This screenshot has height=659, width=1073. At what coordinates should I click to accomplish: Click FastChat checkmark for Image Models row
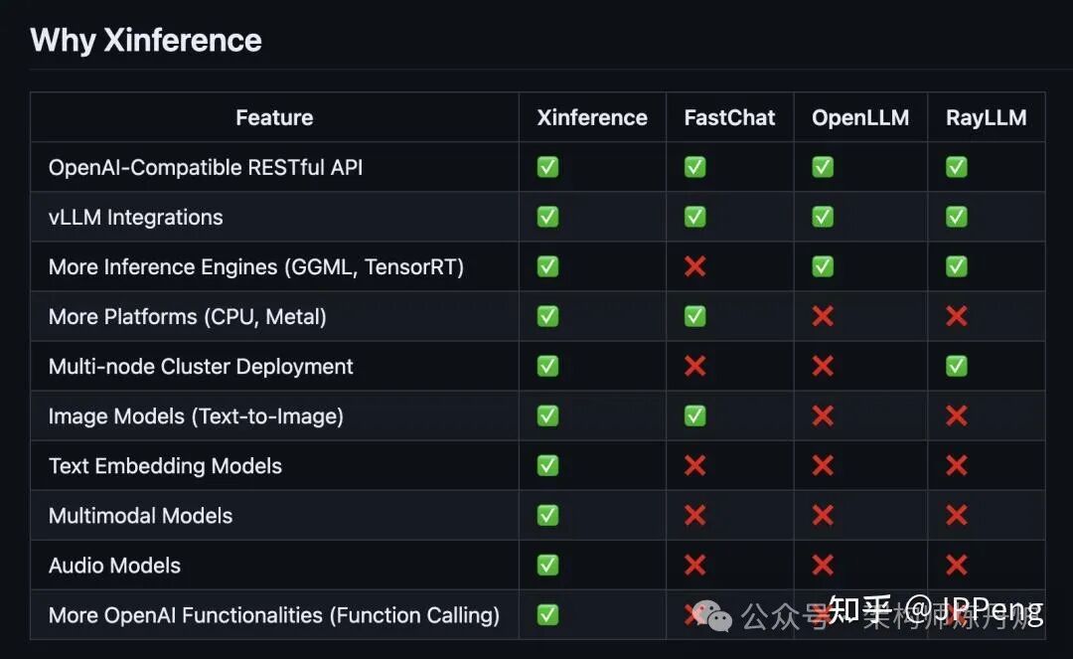pyautogui.click(x=694, y=415)
